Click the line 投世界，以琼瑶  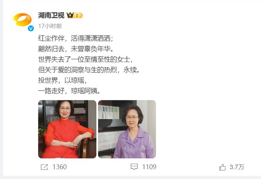pos(63,80)
